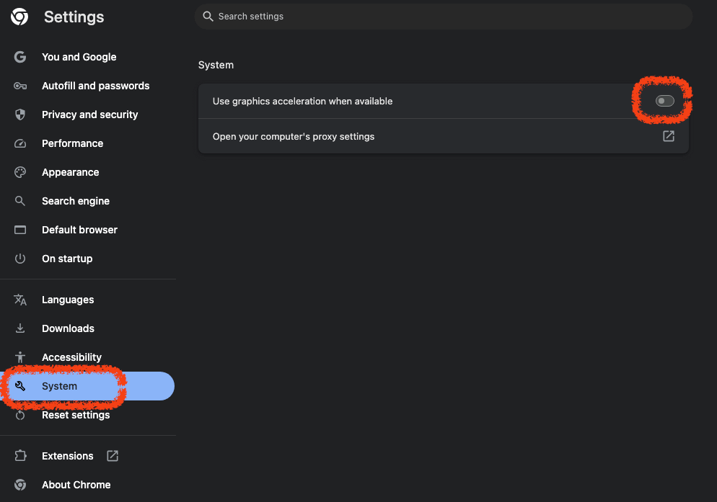The height and width of the screenshot is (502, 717).
Task: Click the translate icon for Languages
Action: (x=20, y=300)
